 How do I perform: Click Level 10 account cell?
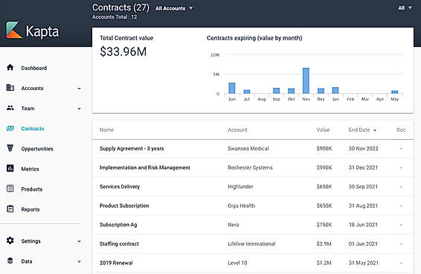(x=237, y=263)
